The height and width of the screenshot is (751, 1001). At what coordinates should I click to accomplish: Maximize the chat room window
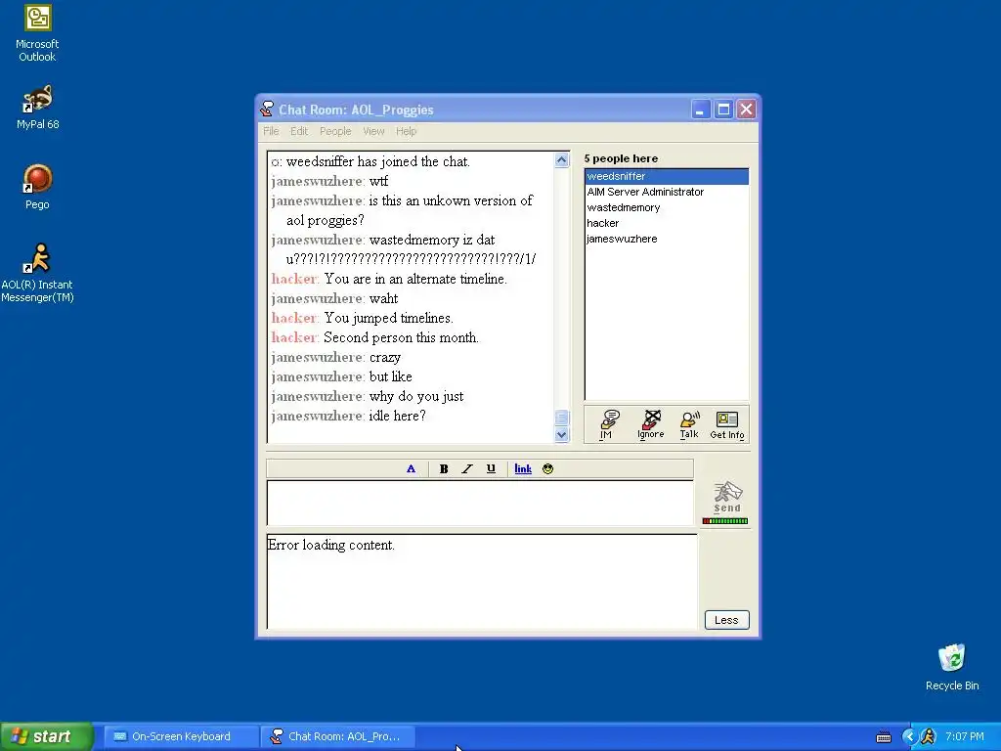pyautogui.click(x=723, y=110)
